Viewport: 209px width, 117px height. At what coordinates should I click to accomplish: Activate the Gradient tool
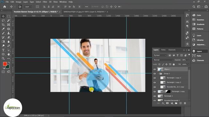(x=3, y=42)
